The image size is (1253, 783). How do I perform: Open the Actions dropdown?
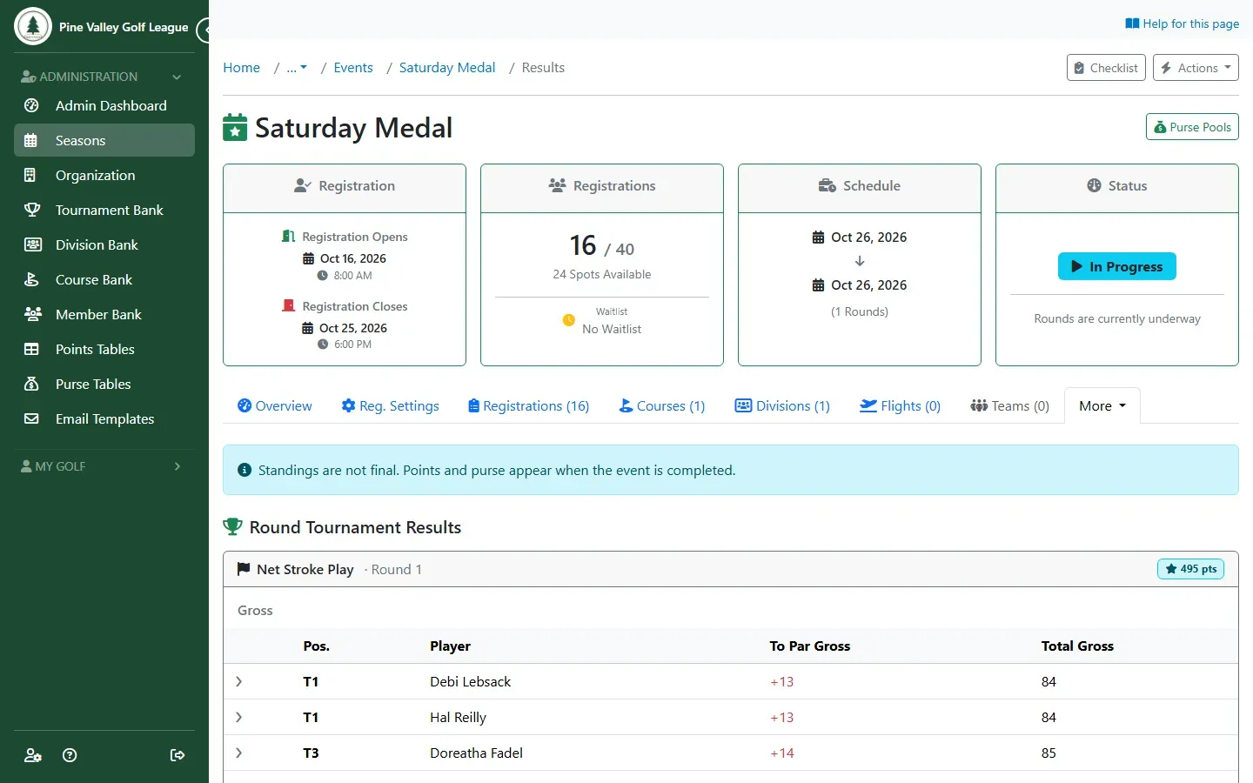pyautogui.click(x=1196, y=68)
